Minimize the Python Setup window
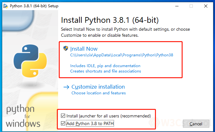 pos(176,6)
